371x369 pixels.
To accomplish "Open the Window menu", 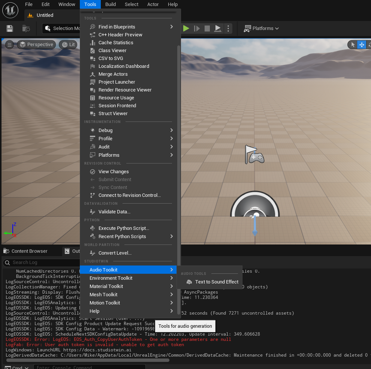I will pos(67,4).
